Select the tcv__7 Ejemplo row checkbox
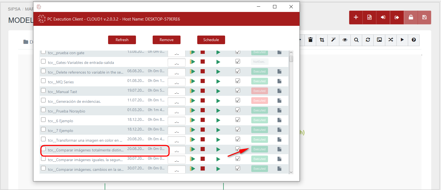This screenshot has height=190, width=441. pos(43,129)
